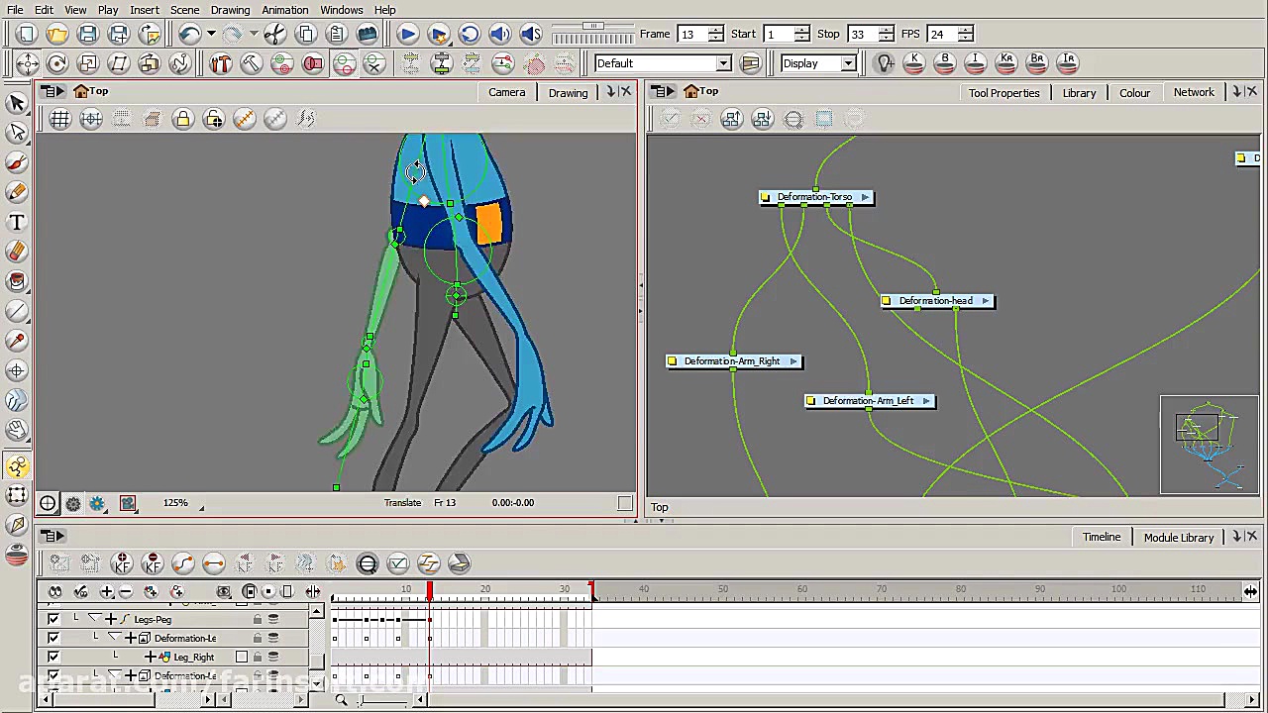Click the light bulb Auto Light Table icon
The image size is (1268, 713).
point(885,63)
